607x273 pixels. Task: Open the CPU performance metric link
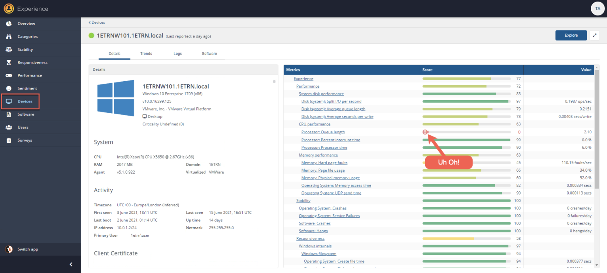314,124
